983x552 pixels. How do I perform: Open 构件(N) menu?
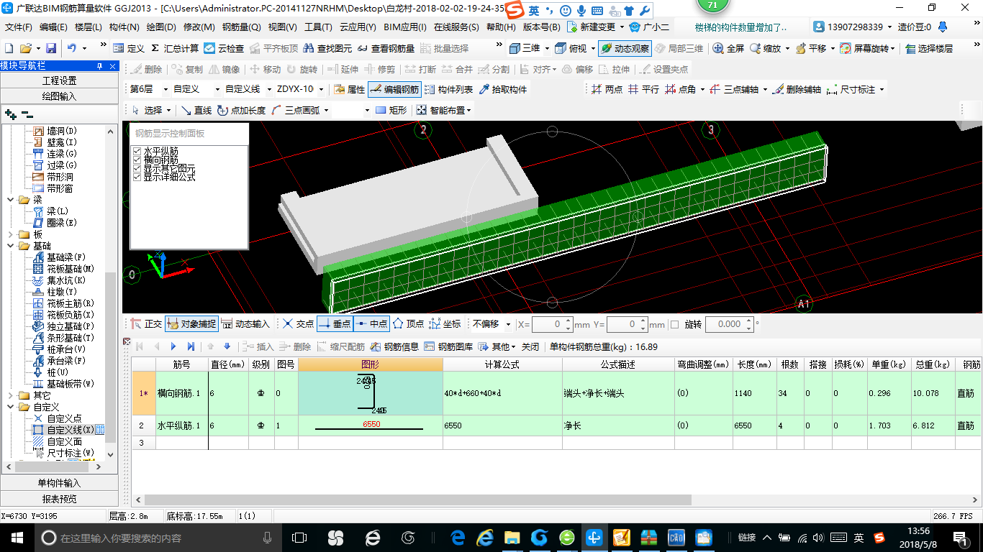tap(124, 27)
